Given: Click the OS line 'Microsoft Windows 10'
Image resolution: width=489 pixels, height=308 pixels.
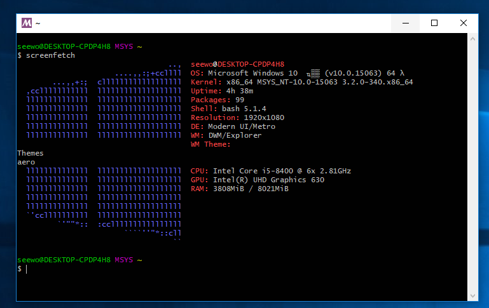Looking at the screenshot, I should point(253,73).
